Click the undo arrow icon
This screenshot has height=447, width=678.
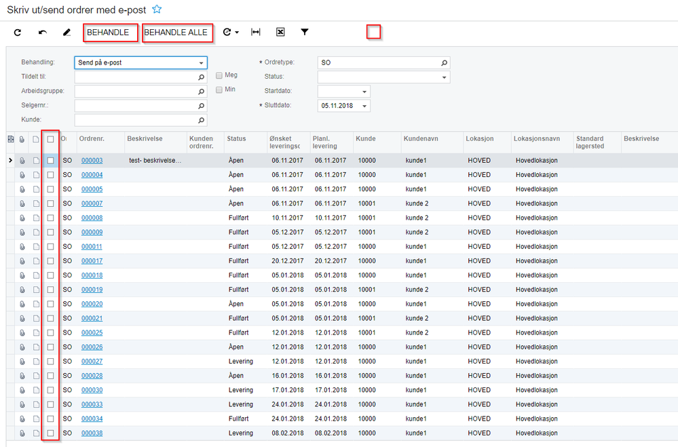point(42,33)
